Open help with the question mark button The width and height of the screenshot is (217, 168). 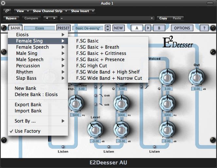[204, 28]
